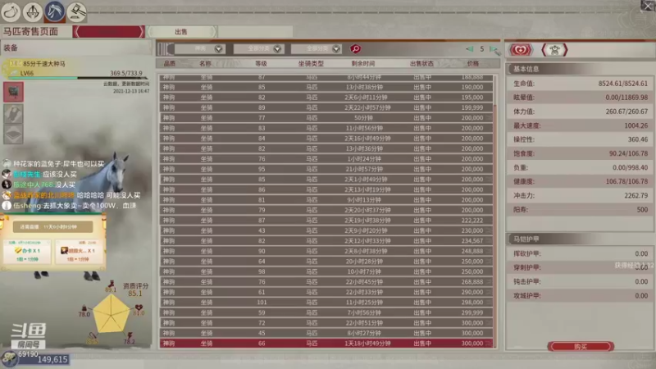
Task: Select level 45 listing priced 300,000
Action: coord(326,333)
